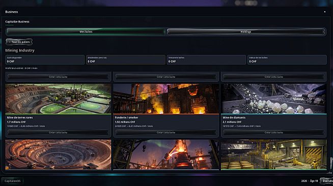Create the Fonderie / smelter business

coord(166,133)
